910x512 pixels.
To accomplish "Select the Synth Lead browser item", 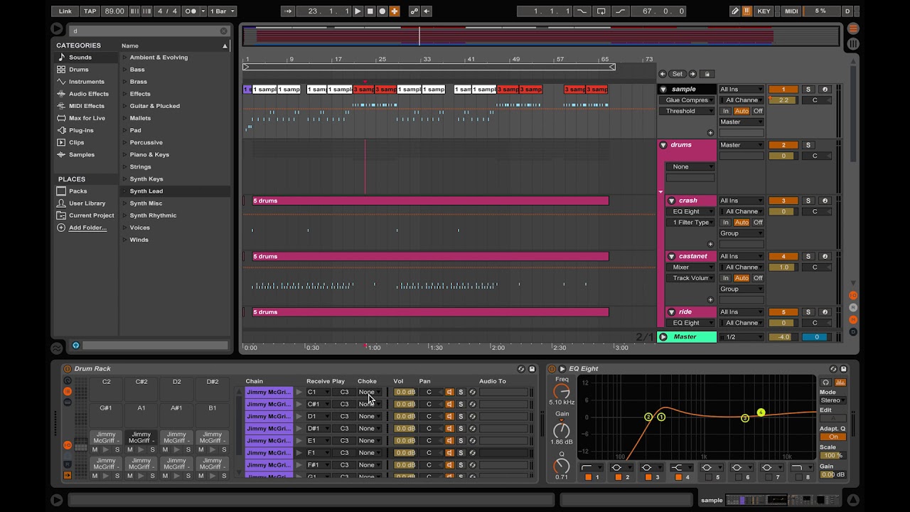I will tap(146, 191).
